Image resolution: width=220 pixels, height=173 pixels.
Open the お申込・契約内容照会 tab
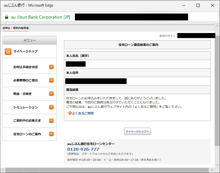pos(16,28)
